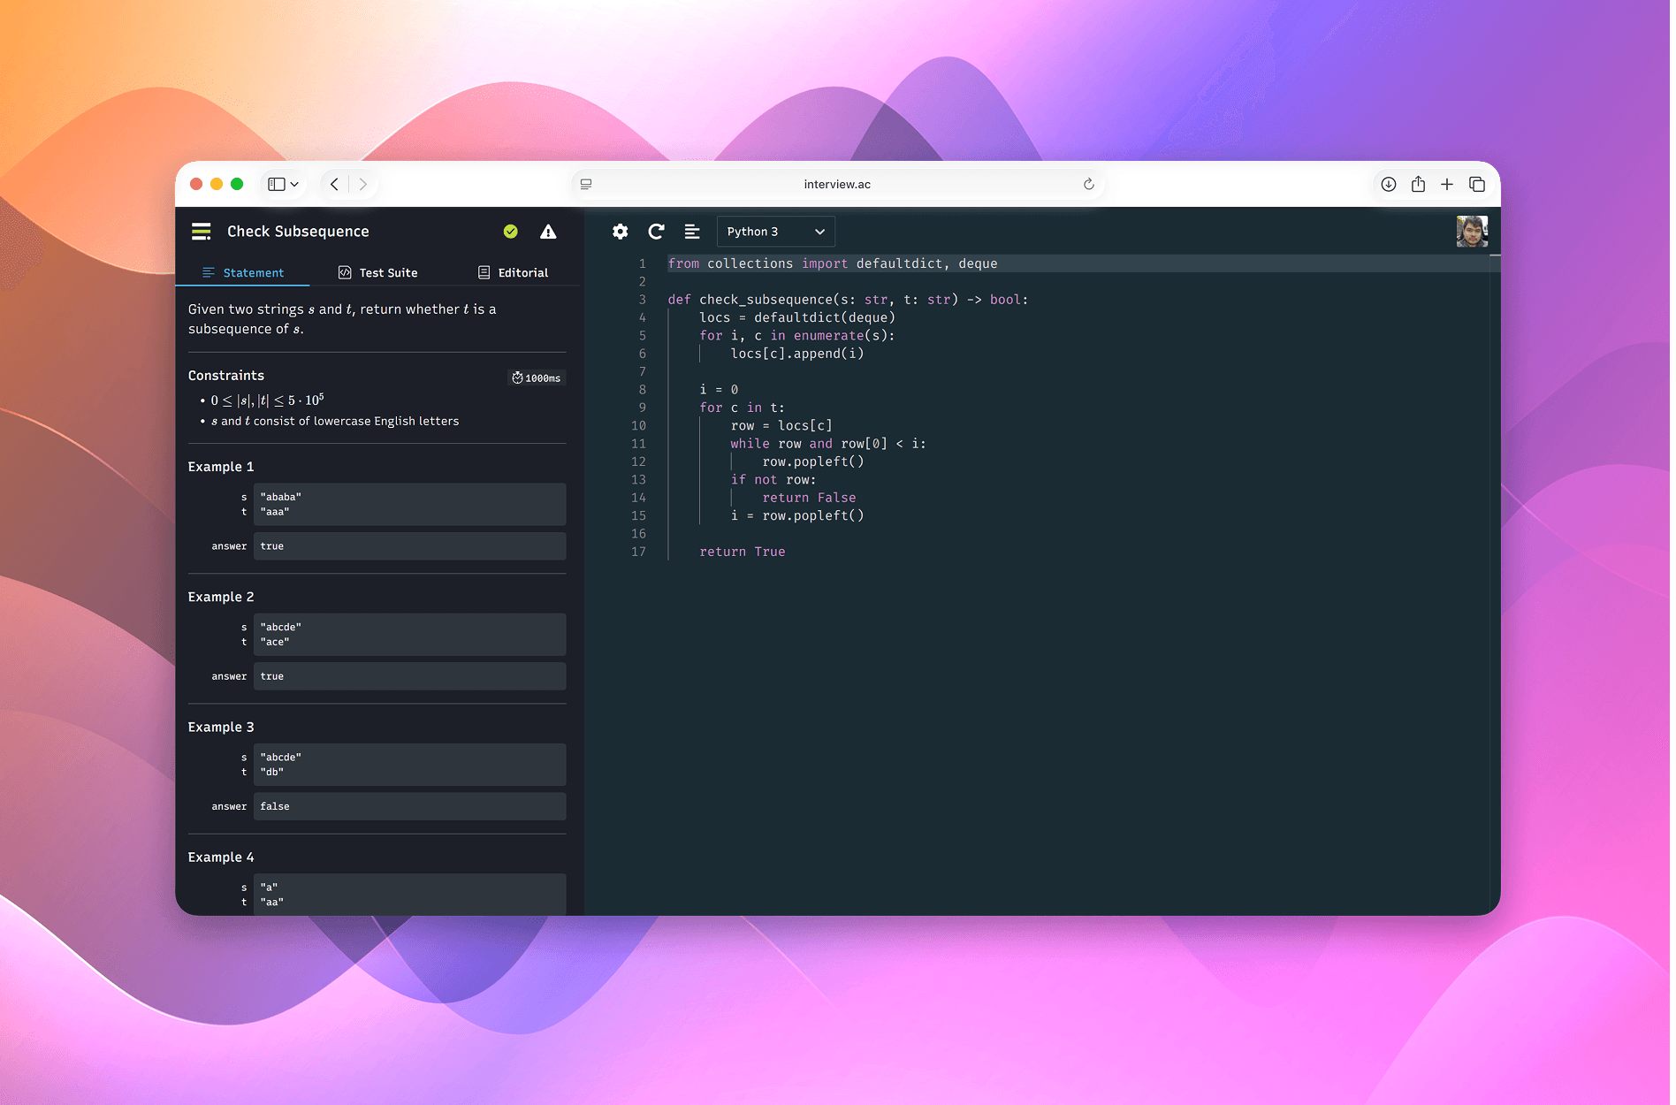Image resolution: width=1676 pixels, height=1105 pixels.
Task: Click the green solved checkmark icon
Action: tap(510, 232)
